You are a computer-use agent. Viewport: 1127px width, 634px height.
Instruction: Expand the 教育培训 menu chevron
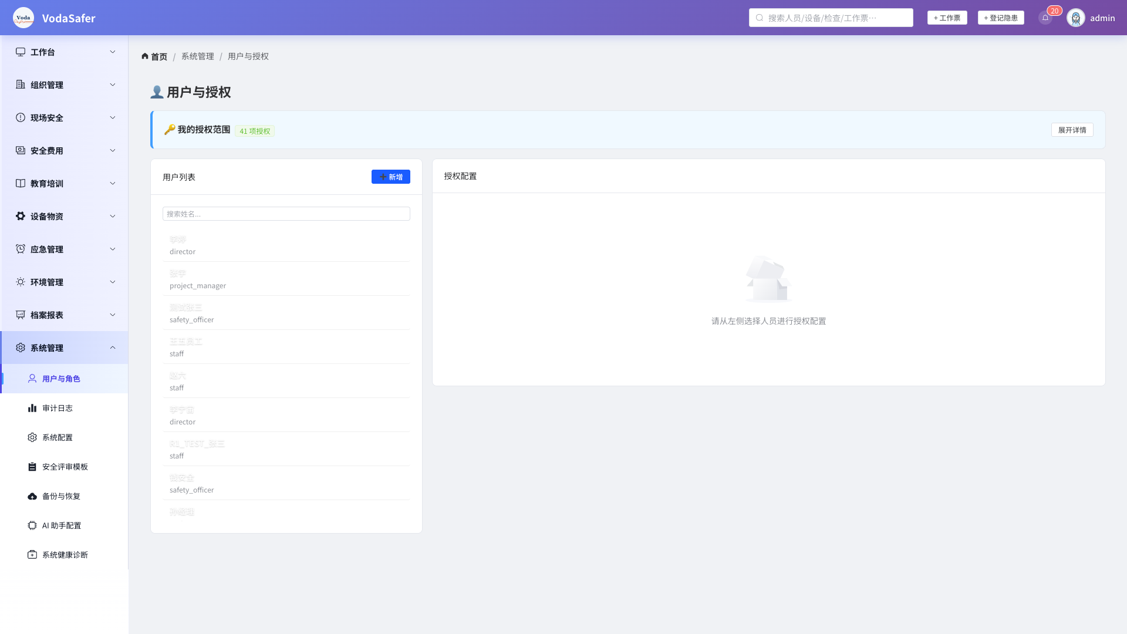coord(113,183)
